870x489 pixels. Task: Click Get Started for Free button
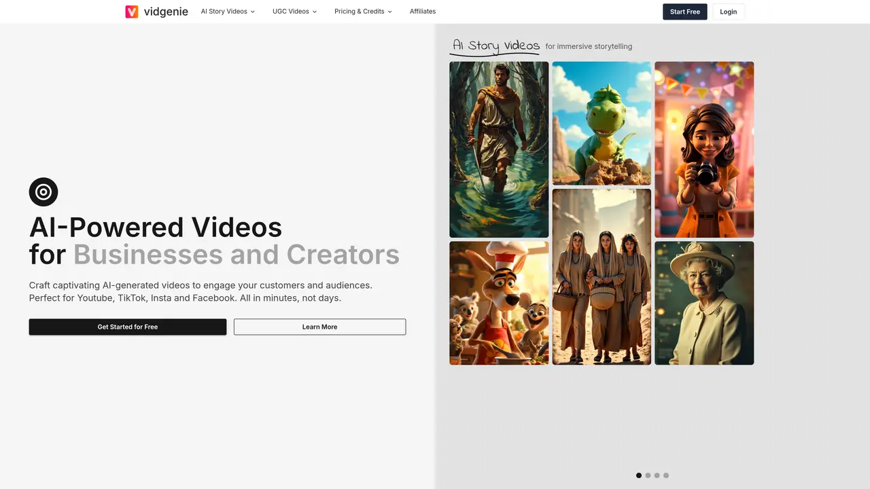click(128, 327)
